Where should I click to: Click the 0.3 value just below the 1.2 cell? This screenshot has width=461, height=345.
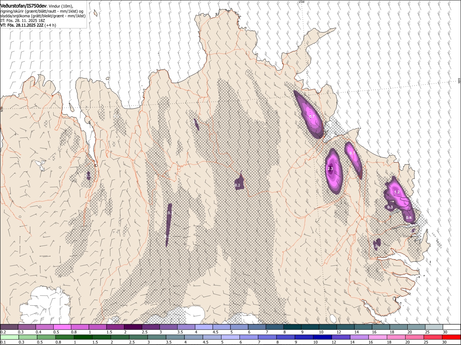[x=390, y=207]
